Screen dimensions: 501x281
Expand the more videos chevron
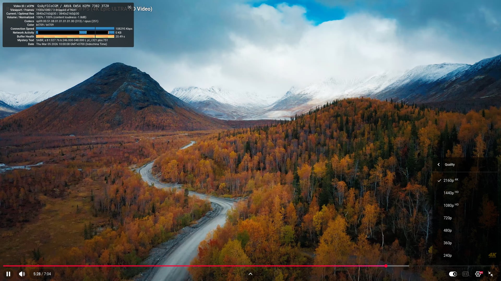pyautogui.click(x=250, y=274)
